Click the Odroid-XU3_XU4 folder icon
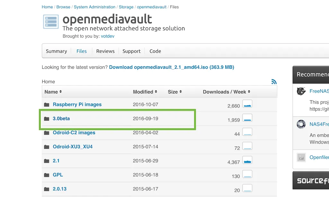Viewport: 329px width, 197px height. tap(47, 147)
